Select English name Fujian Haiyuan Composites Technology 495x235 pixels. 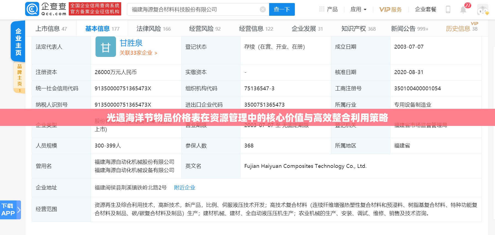coord(305,166)
